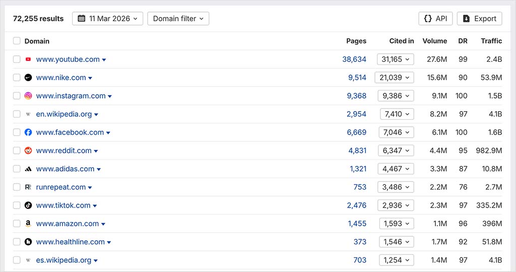516x272 pixels.
Task: Click the YouTube favicon icon
Action: tap(28, 59)
